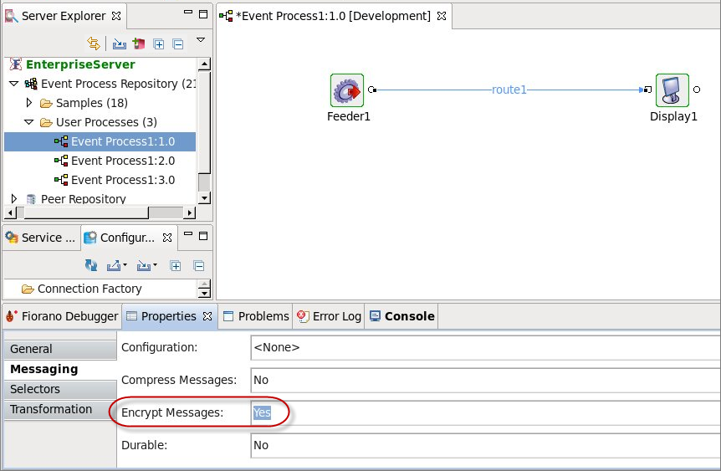Image resolution: width=721 pixels, height=471 pixels.
Task: Click Server Explorer horizontal scrollbar left arrow
Action: 11,213
